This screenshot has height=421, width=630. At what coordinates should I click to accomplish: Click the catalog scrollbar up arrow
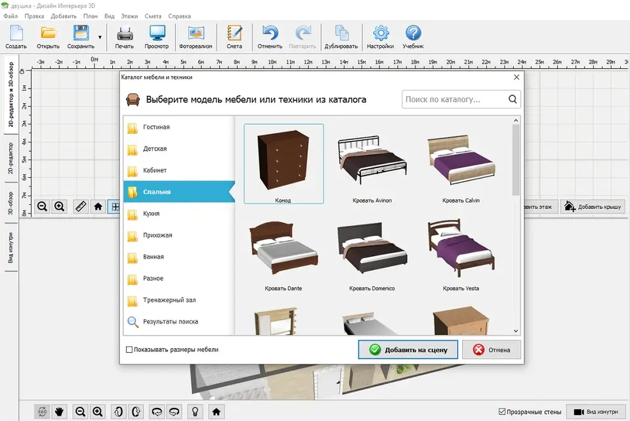tap(516, 121)
